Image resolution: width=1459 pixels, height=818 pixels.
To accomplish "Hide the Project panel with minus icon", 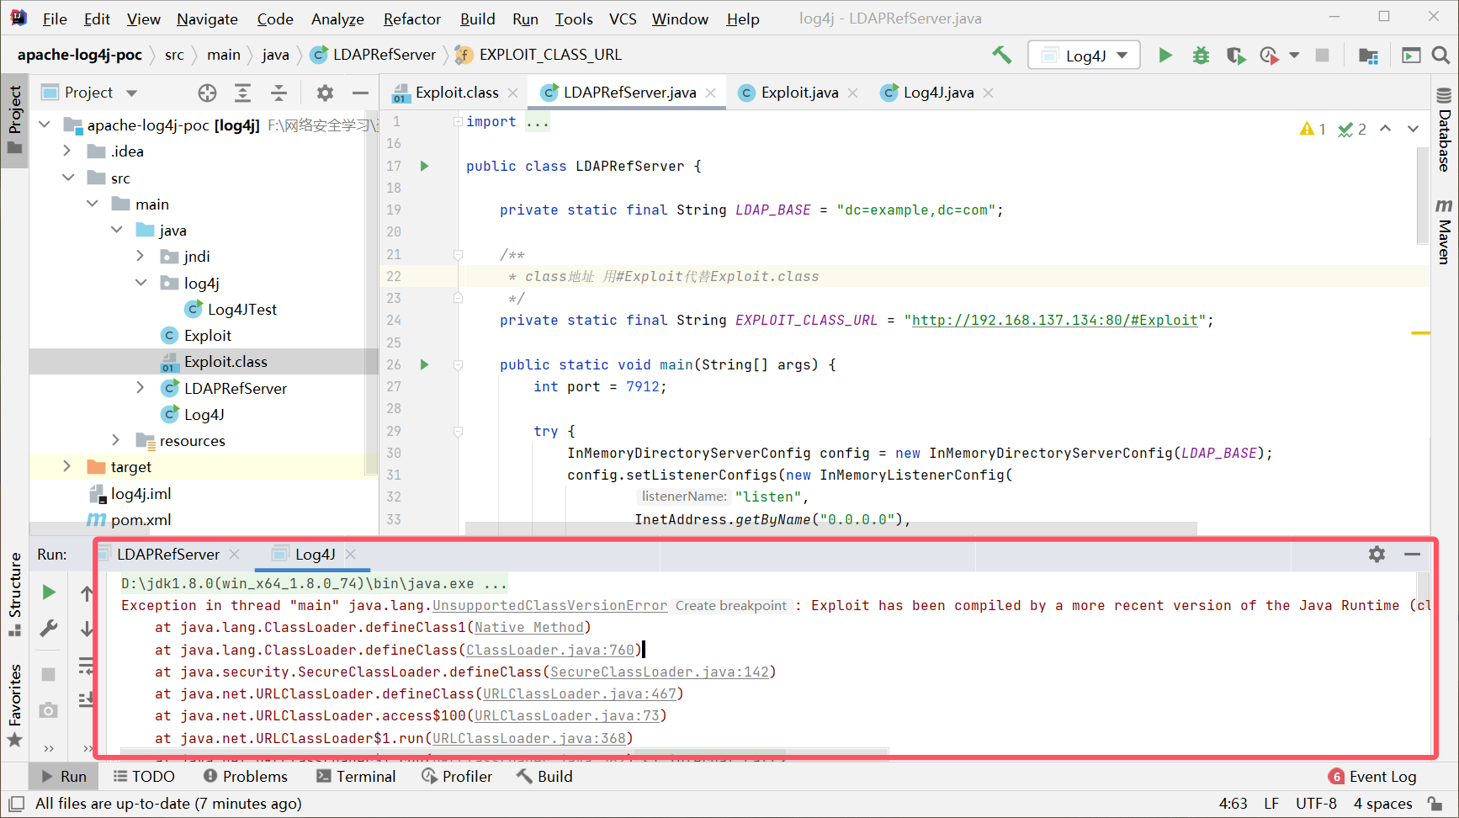I will (360, 93).
